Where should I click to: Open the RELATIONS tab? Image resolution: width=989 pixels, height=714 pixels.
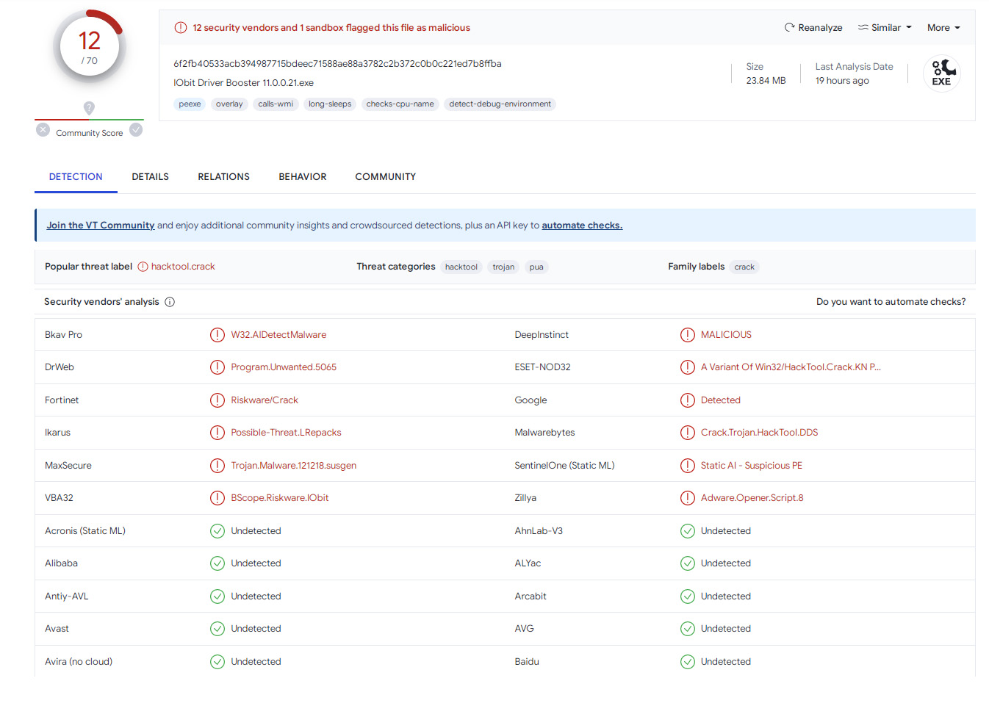224,177
